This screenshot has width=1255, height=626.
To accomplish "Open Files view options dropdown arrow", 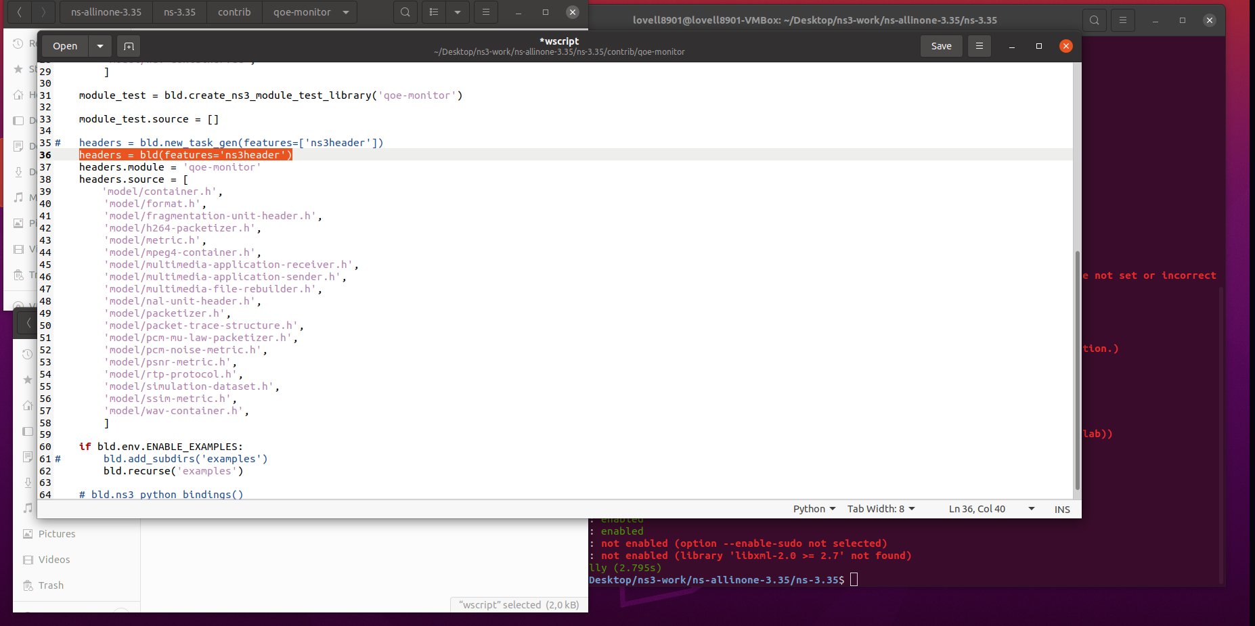I will click(458, 12).
